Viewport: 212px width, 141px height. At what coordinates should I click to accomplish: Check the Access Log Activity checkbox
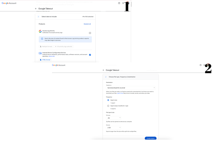coord(90,33)
